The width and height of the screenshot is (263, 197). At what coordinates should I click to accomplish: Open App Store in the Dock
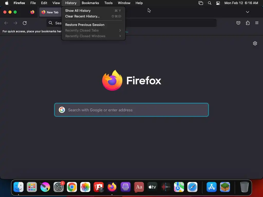[x=212, y=187]
